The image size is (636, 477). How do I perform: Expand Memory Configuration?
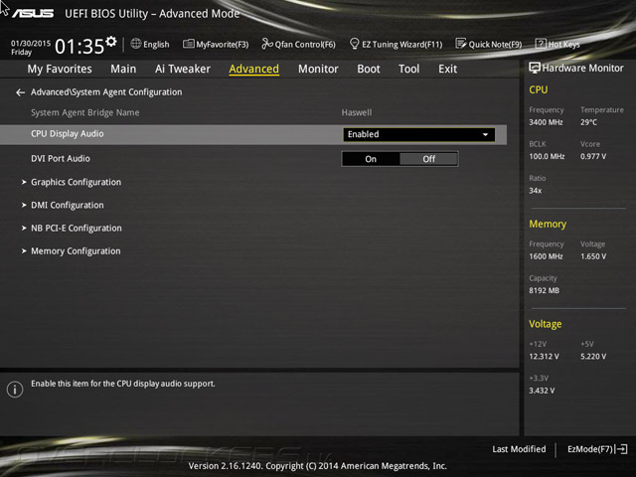pos(76,251)
